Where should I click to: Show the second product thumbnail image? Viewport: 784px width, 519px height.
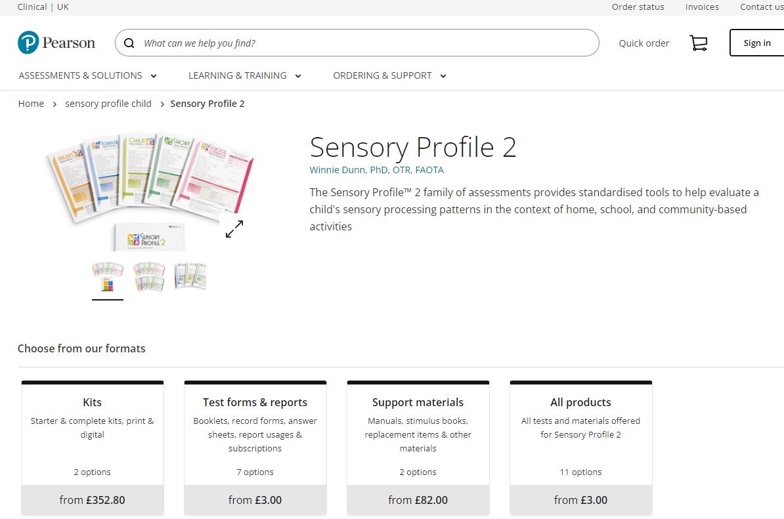149,277
